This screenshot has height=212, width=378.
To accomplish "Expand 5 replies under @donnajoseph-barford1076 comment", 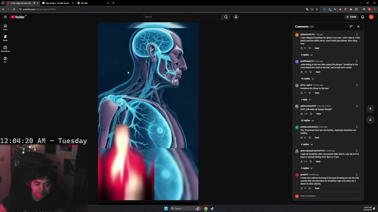I will click(x=307, y=168).
